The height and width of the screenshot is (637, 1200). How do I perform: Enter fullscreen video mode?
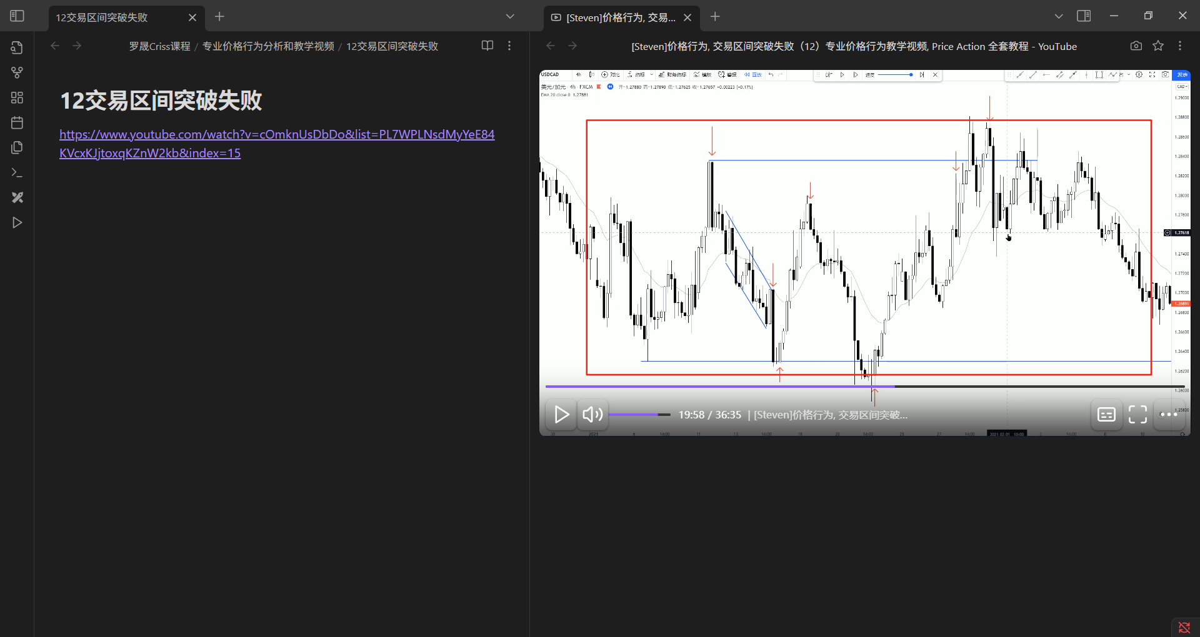coord(1137,415)
